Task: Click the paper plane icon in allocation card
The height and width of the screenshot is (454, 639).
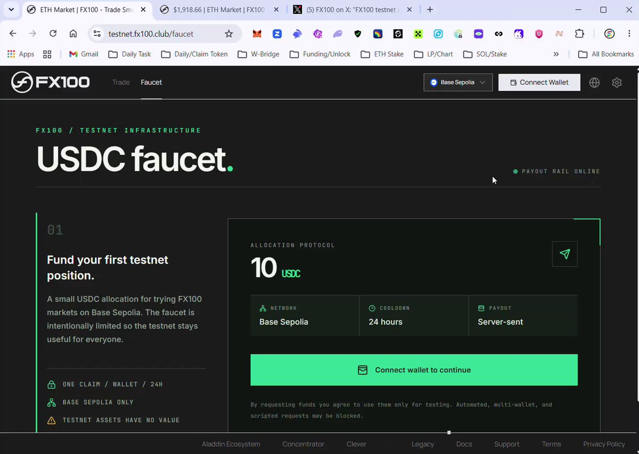Action: 565,254
